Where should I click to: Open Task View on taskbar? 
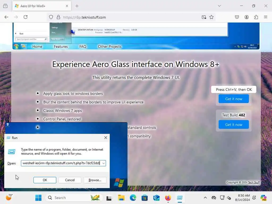pos(109,198)
